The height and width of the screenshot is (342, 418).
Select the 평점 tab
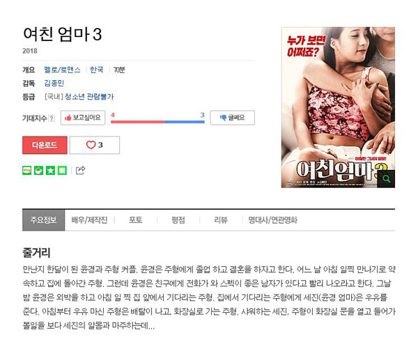coord(178,220)
